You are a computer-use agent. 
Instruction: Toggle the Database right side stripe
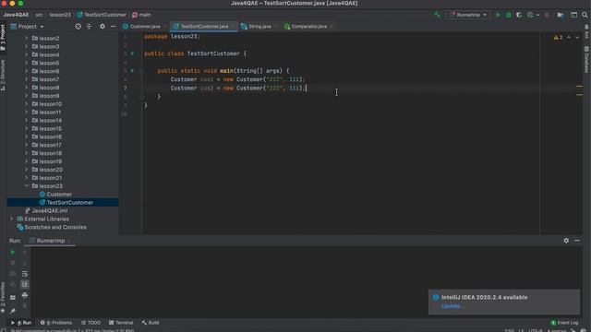pyautogui.click(x=586, y=59)
